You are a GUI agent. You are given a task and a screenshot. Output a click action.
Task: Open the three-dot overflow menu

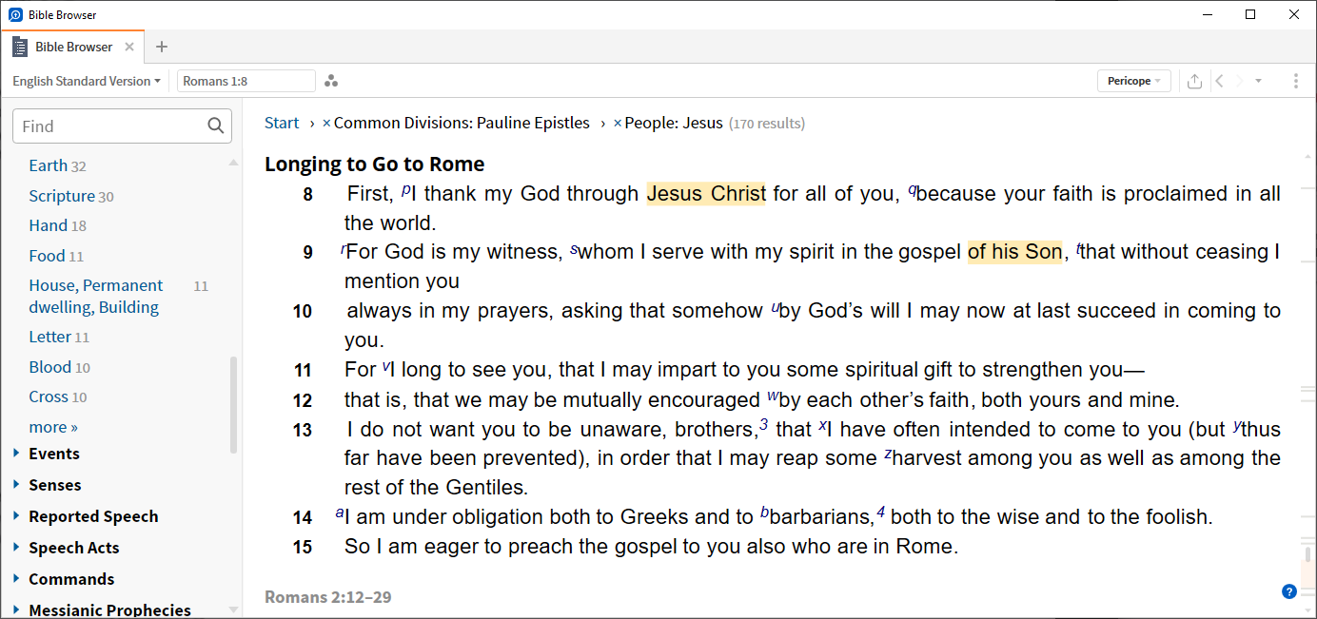1296,81
